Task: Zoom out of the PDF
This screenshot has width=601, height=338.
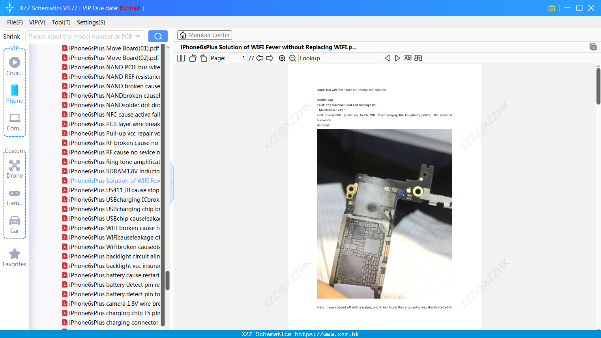Action: 292,58
